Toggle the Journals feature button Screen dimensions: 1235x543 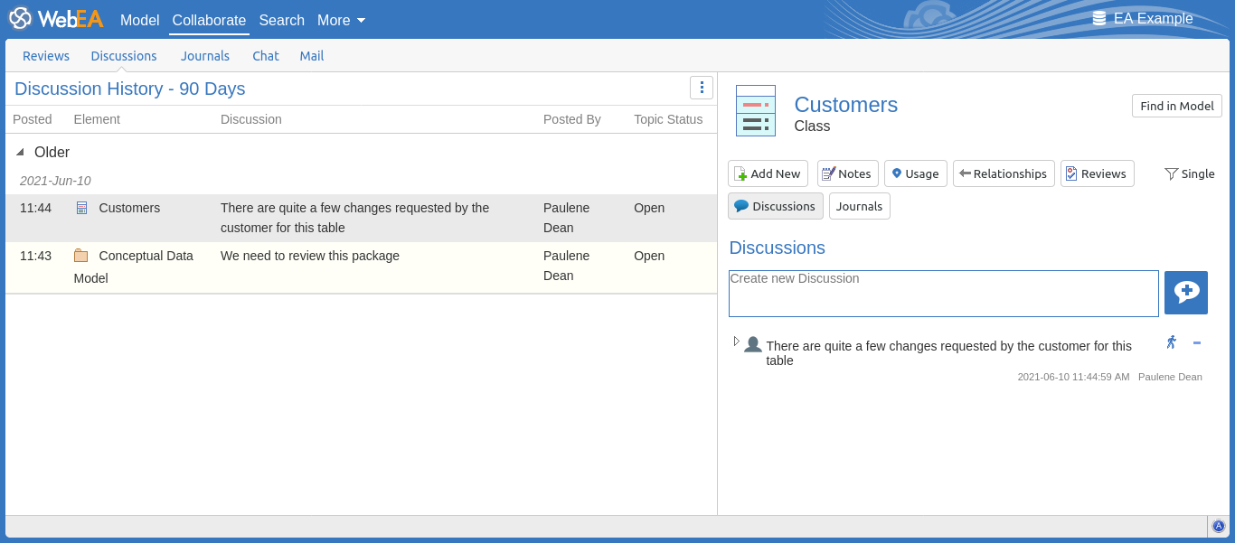[x=859, y=206]
